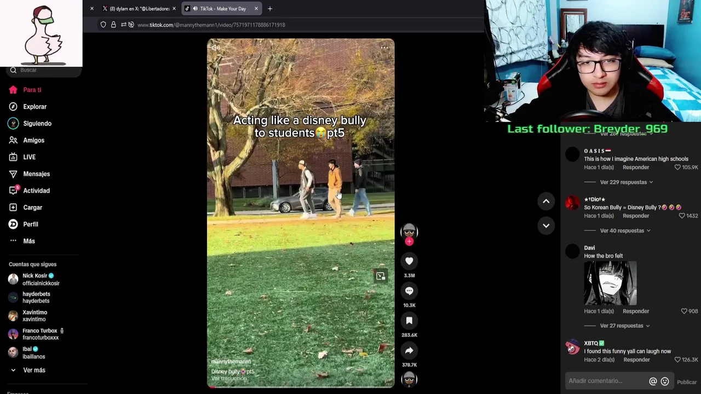Open the Amigos section
The image size is (701, 394).
[33, 140]
